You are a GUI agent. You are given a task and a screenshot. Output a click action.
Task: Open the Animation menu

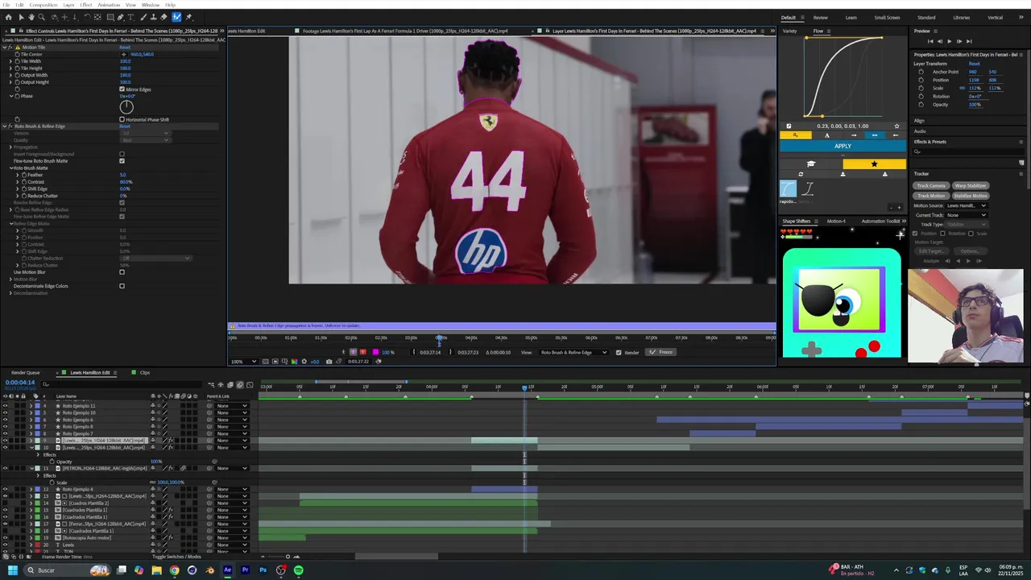109,5
